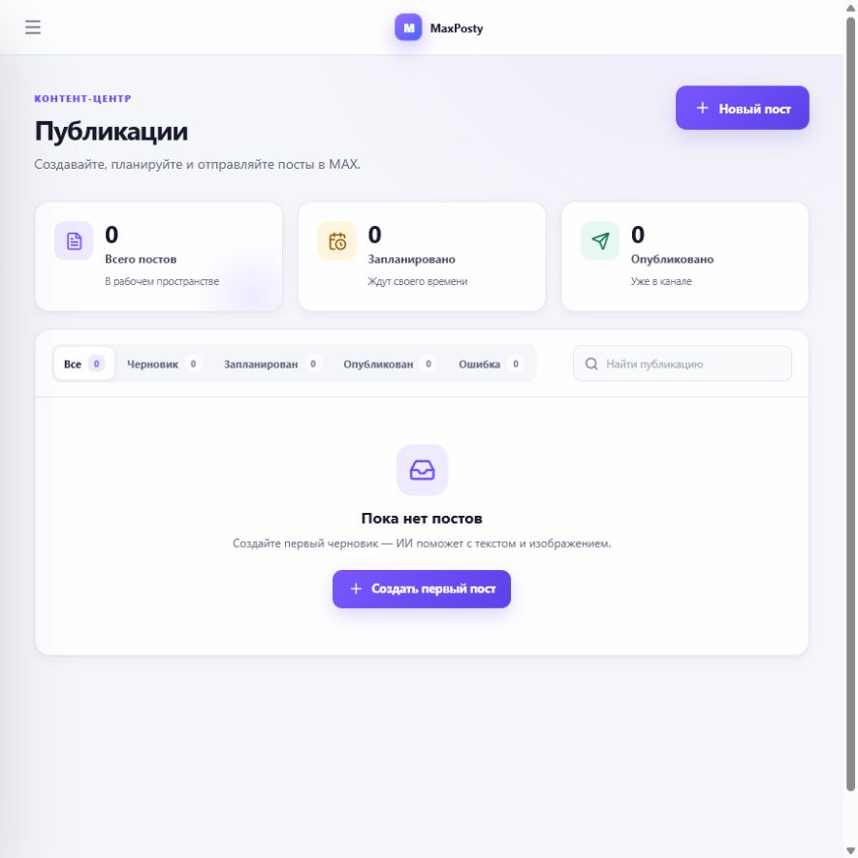The width and height of the screenshot is (858, 858).
Task: Open the Запланировано stat card
Action: click(x=422, y=257)
